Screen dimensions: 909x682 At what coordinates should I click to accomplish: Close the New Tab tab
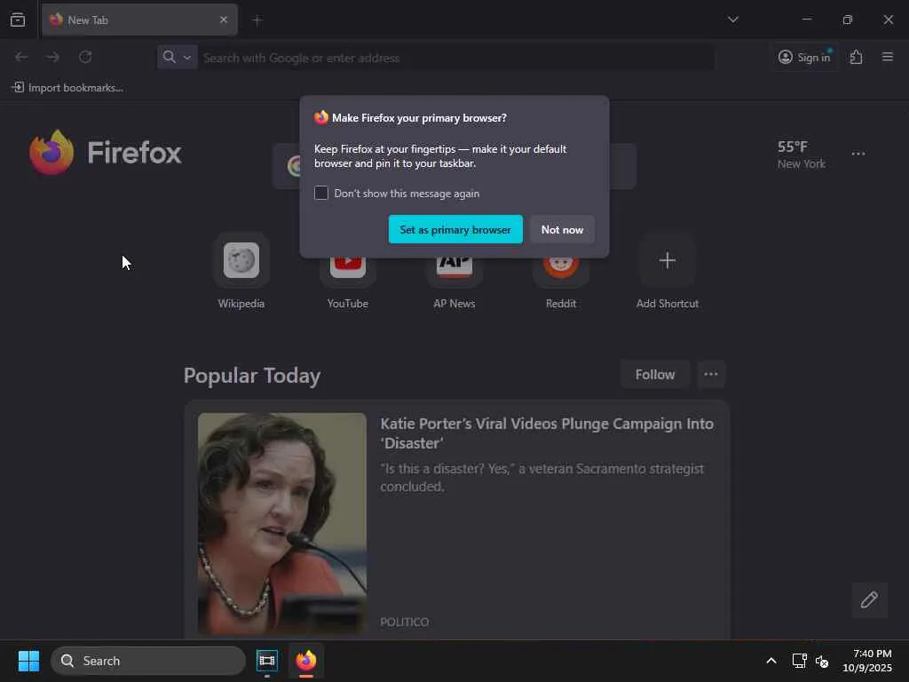pyautogui.click(x=224, y=20)
